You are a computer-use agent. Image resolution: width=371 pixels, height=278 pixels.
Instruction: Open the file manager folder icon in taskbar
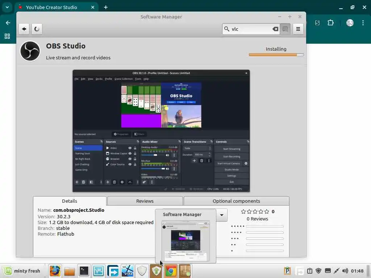(69, 271)
